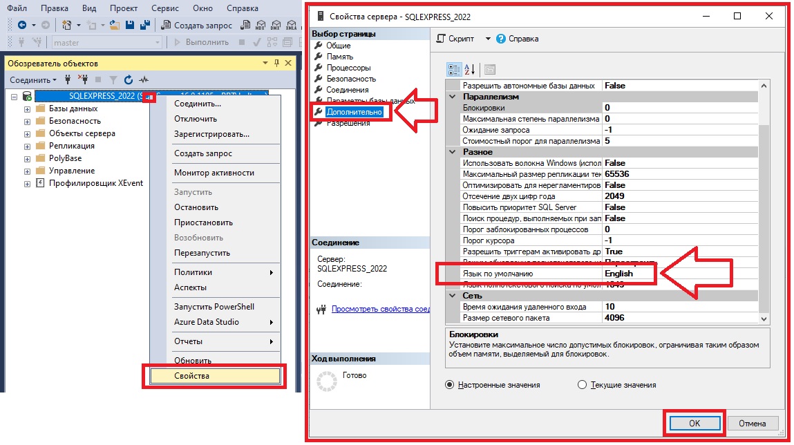Click the blue back navigation arrow

[22, 25]
